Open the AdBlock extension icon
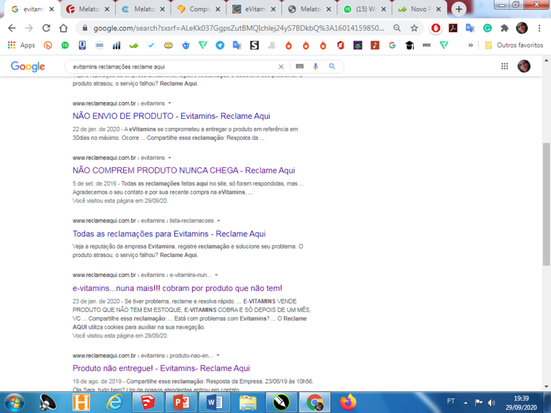 click(436, 29)
